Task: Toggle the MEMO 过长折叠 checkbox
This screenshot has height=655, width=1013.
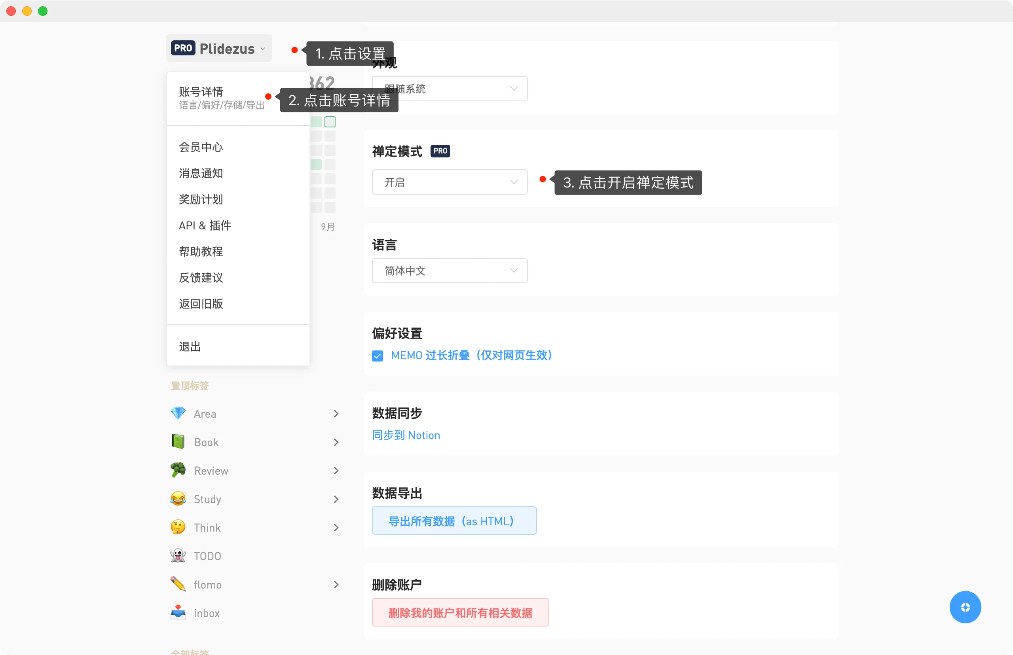Action: (378, 356)
